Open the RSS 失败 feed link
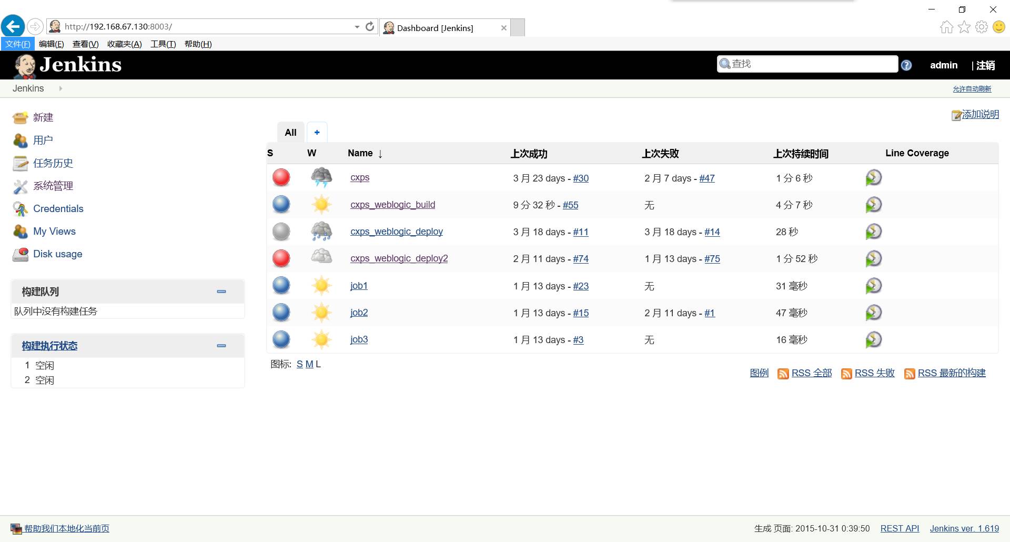The height and width of the screenshot is (542, 1010). point(875,373)
